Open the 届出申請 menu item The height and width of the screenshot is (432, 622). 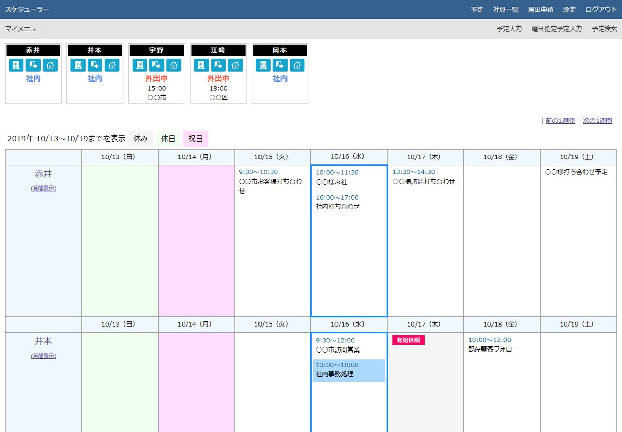tap(541, 10)
